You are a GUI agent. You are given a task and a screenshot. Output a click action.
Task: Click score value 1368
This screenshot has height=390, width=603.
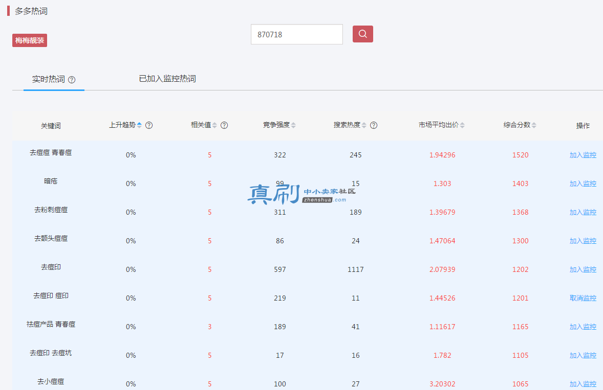[520, 212]
